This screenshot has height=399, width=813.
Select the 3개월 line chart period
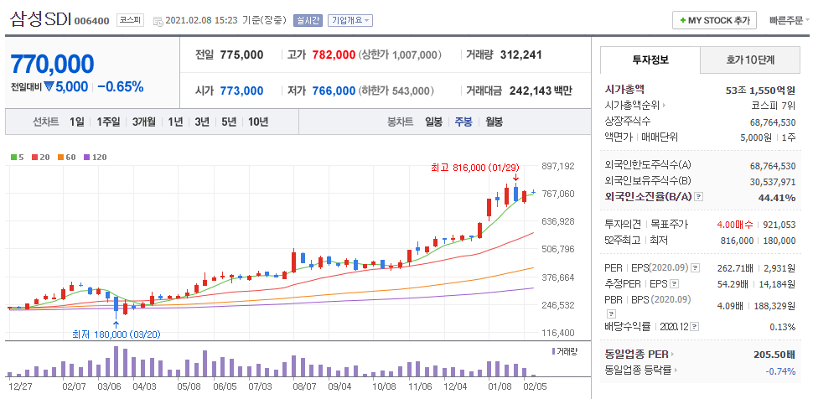point(143,122)
